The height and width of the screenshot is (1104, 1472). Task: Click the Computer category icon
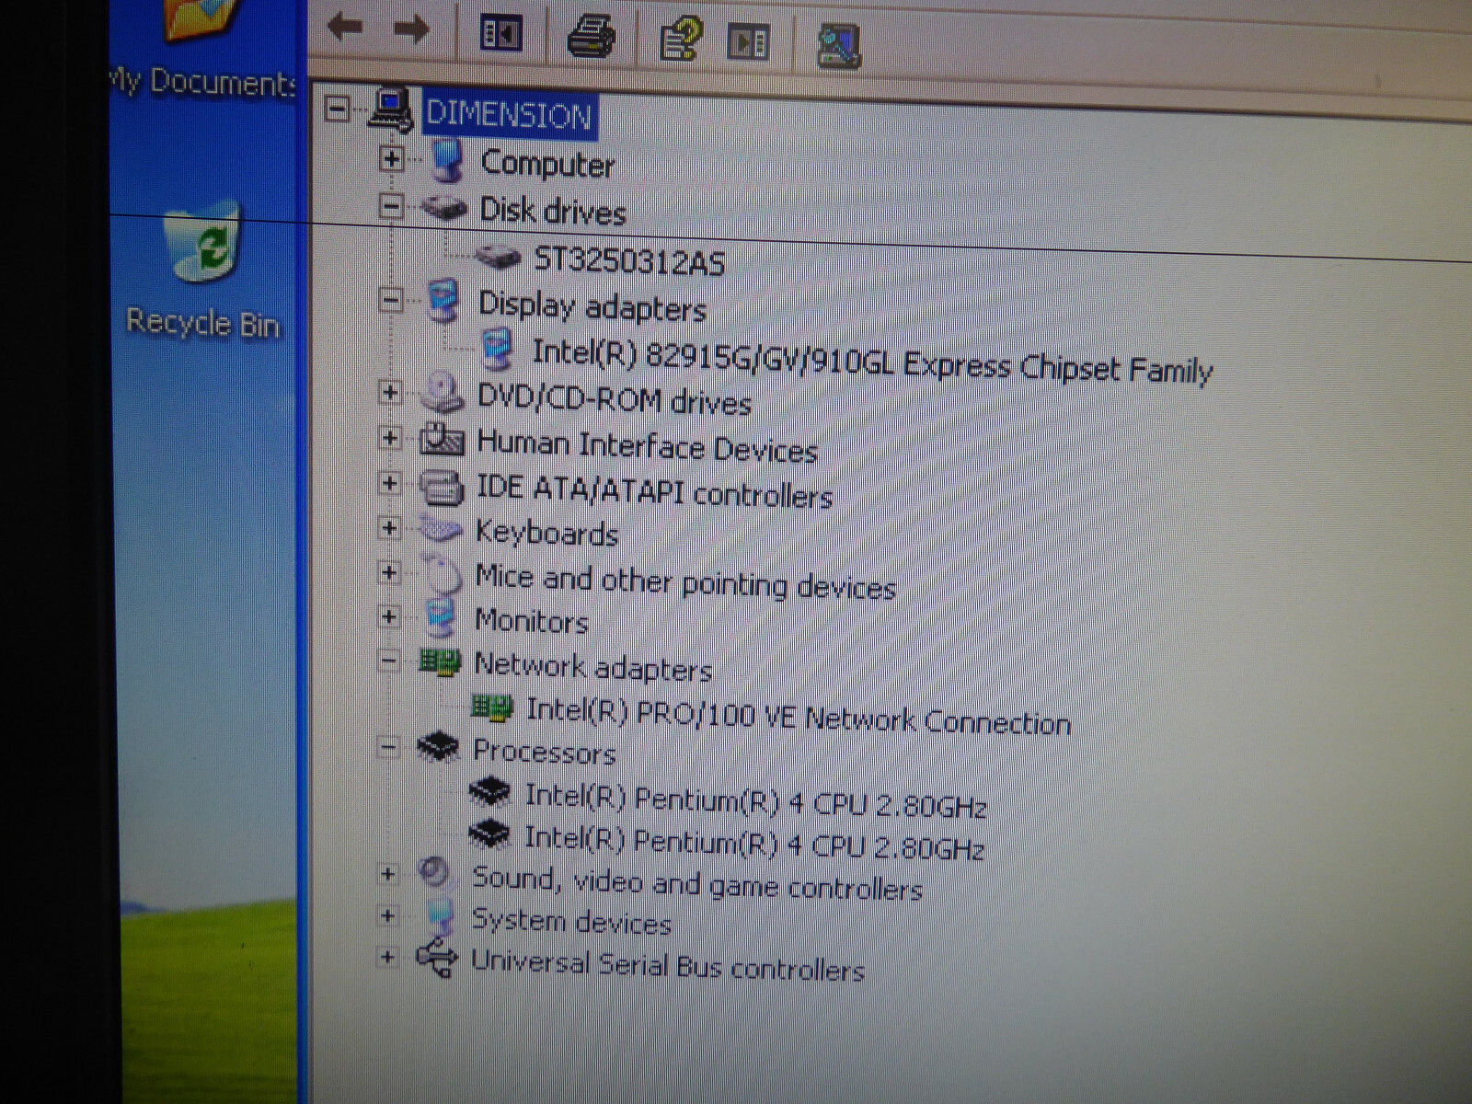coord(446,160)
